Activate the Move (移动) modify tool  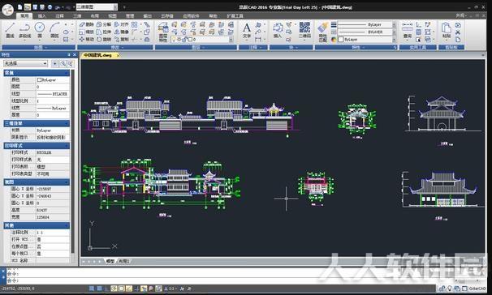point(86,39)
